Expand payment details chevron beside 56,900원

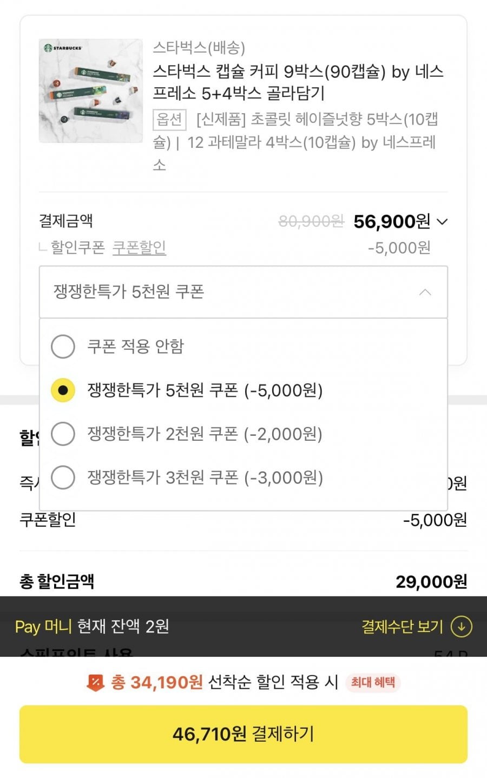click(442, 221)
